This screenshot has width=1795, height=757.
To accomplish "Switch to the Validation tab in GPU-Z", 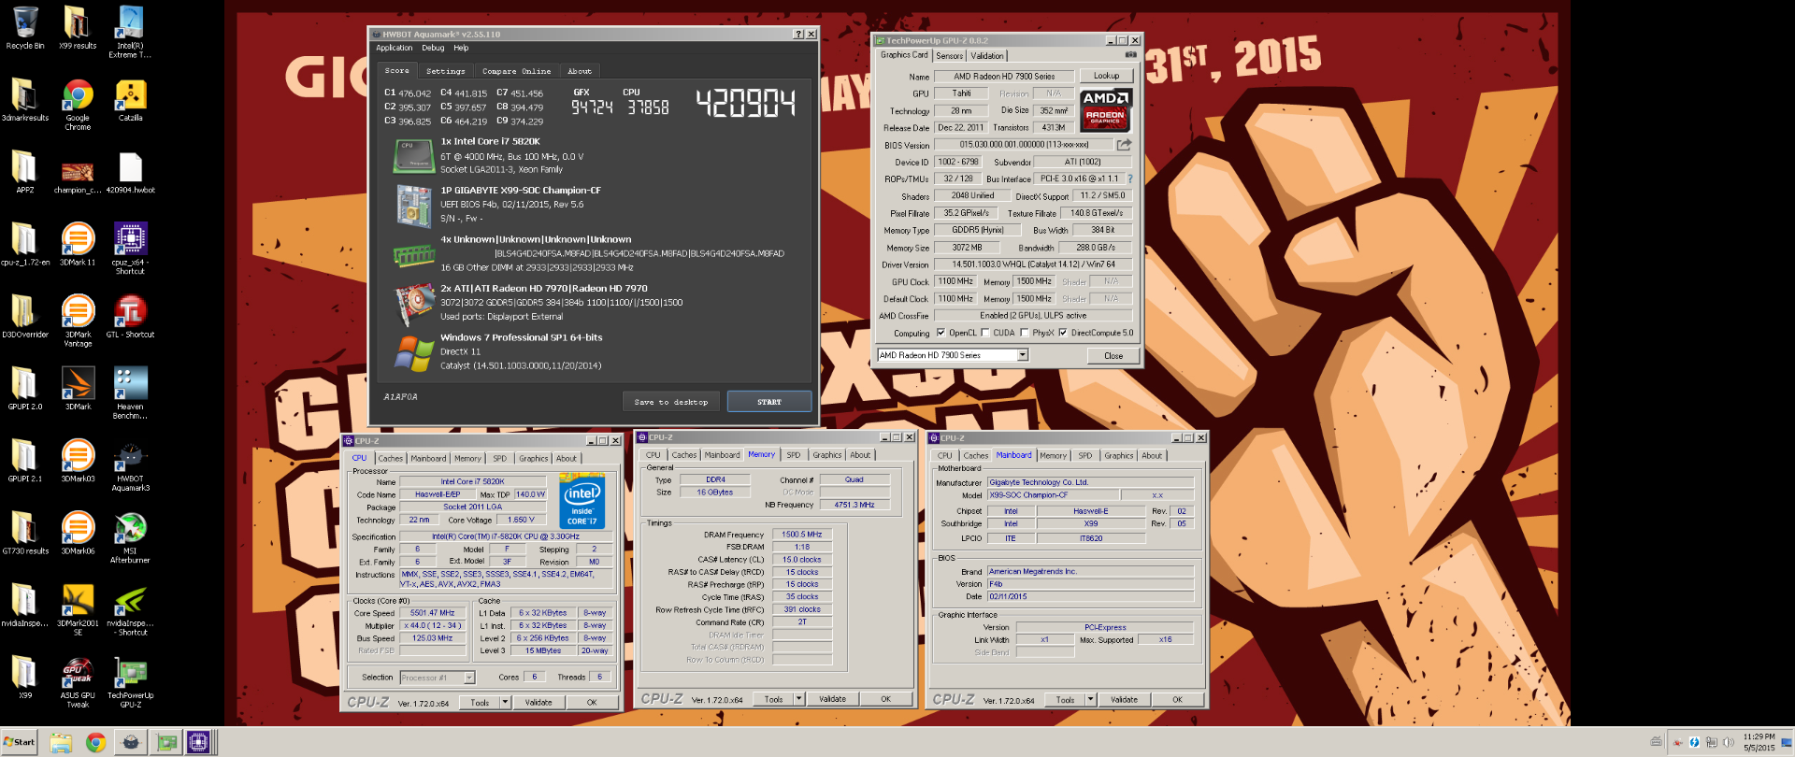I will [987, 56].
